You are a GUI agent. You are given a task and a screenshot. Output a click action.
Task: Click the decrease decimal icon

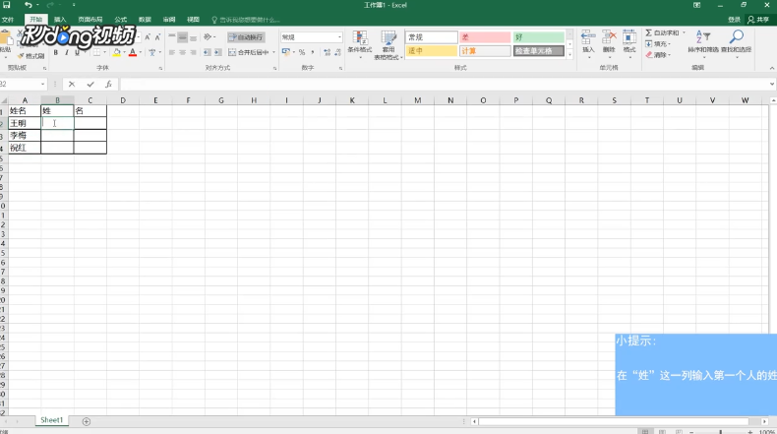(x=338, y=52)
